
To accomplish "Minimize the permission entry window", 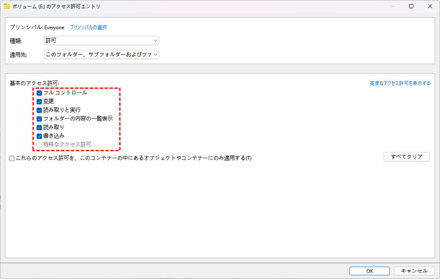I will pyautogui.click(x=392, y=6).
